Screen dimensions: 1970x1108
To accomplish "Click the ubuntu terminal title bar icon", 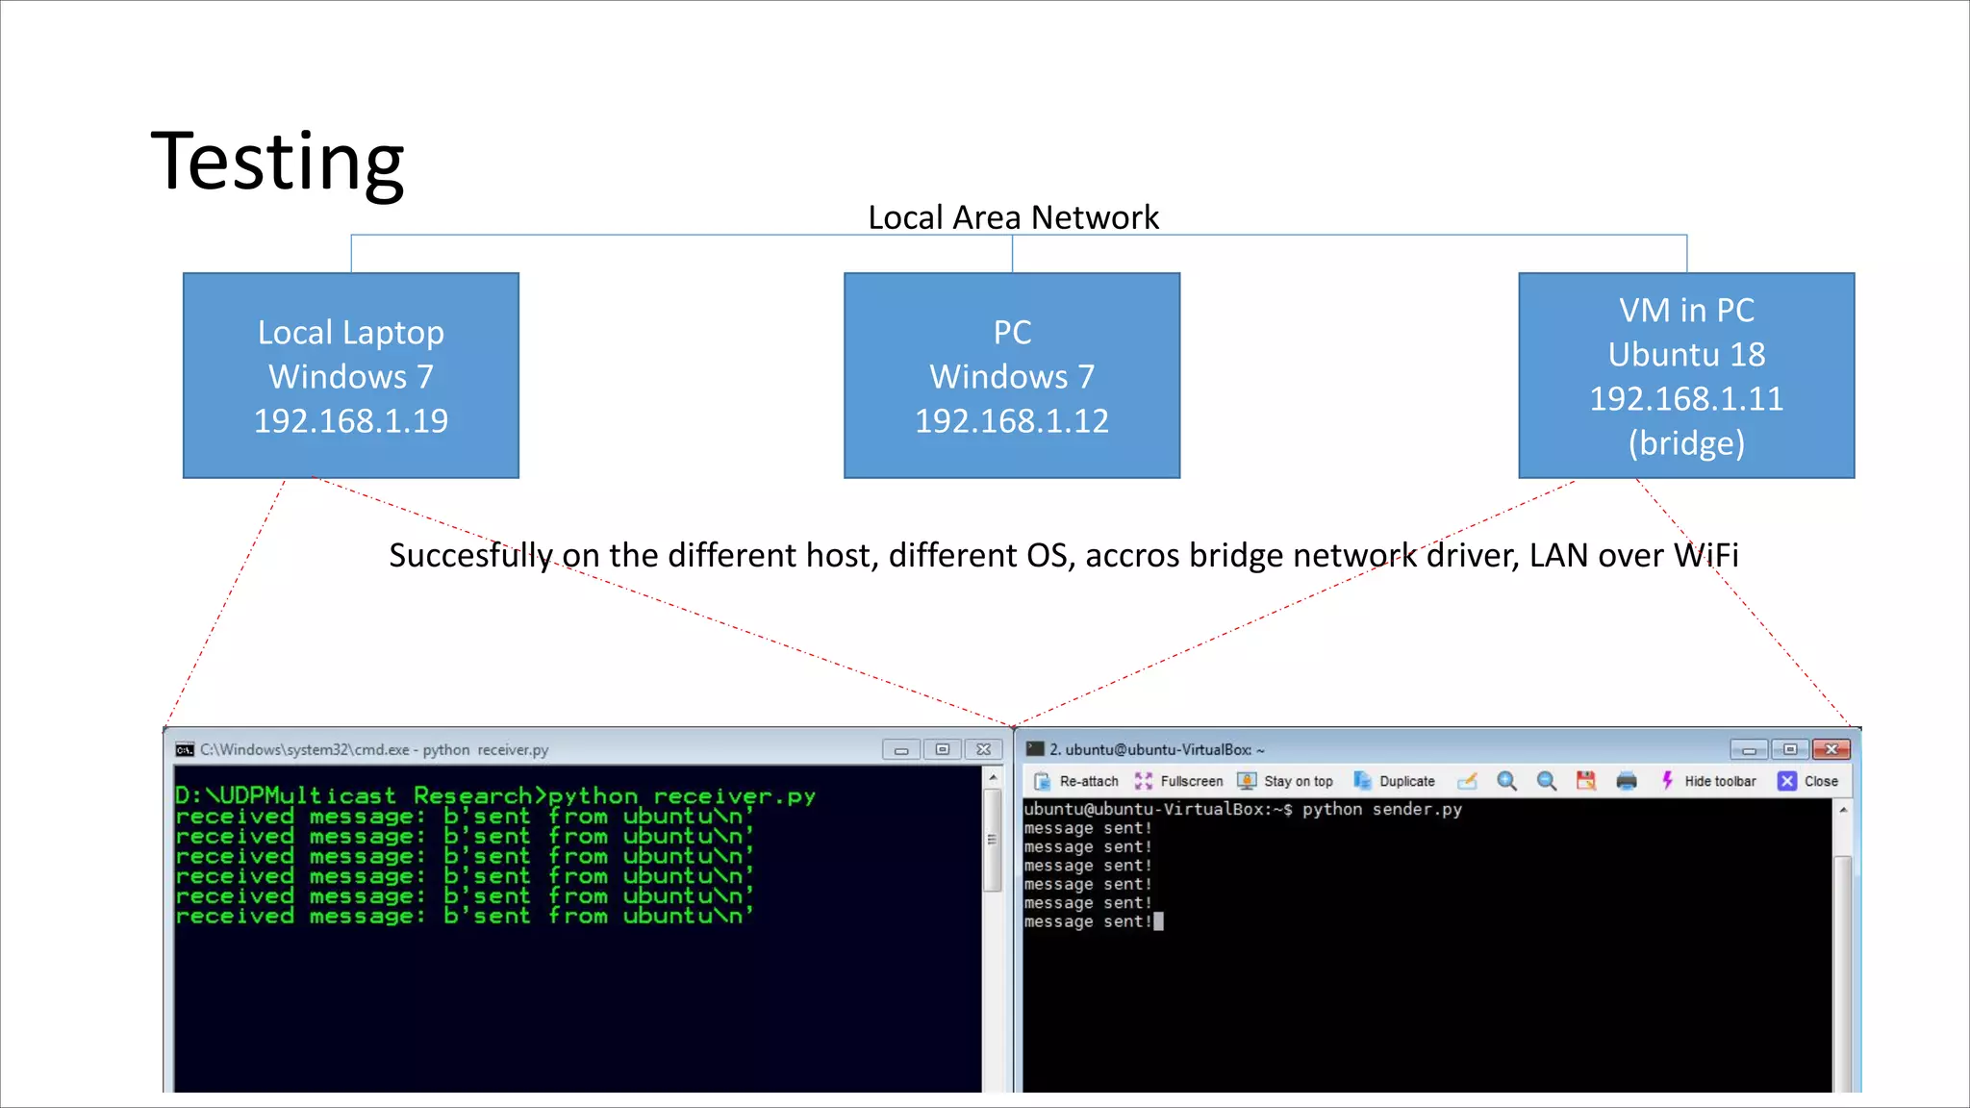I will click(x=1035, y=748).
